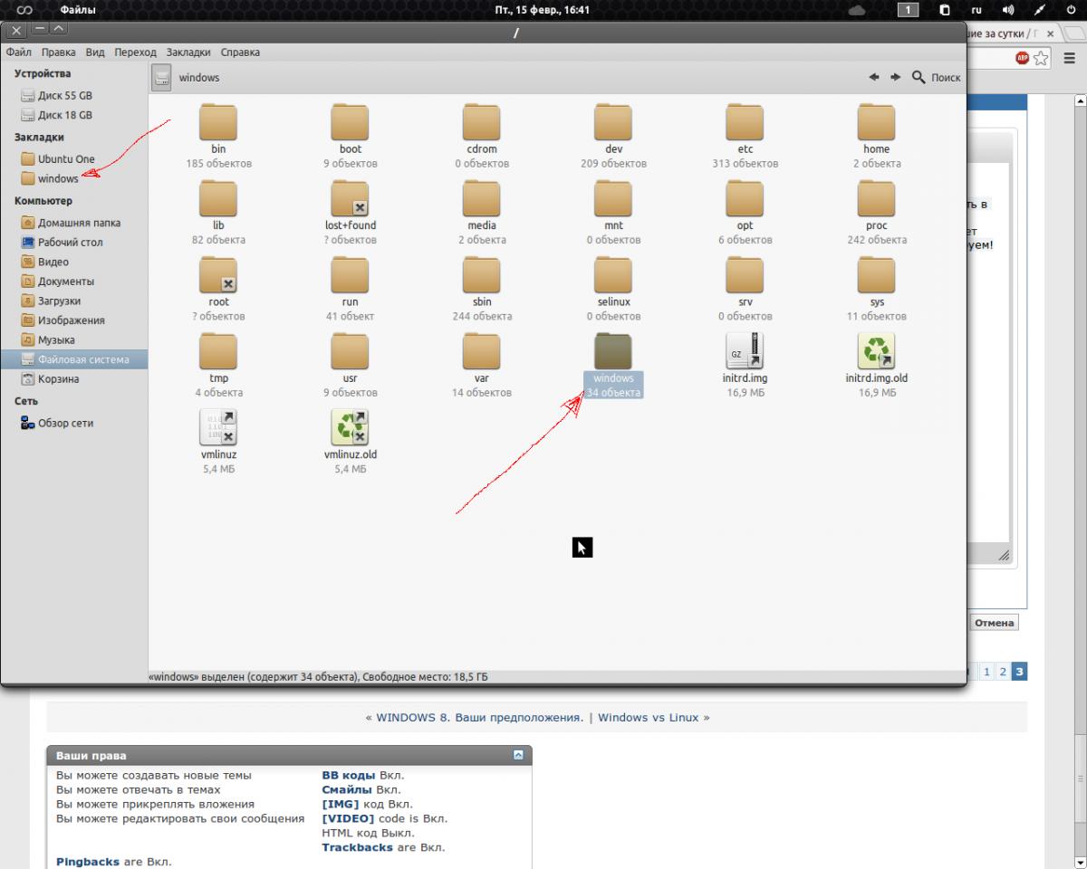This screenshot has height=869, width=1087.
Task: Click the Отмена button
Action: (x=994, y=623)
